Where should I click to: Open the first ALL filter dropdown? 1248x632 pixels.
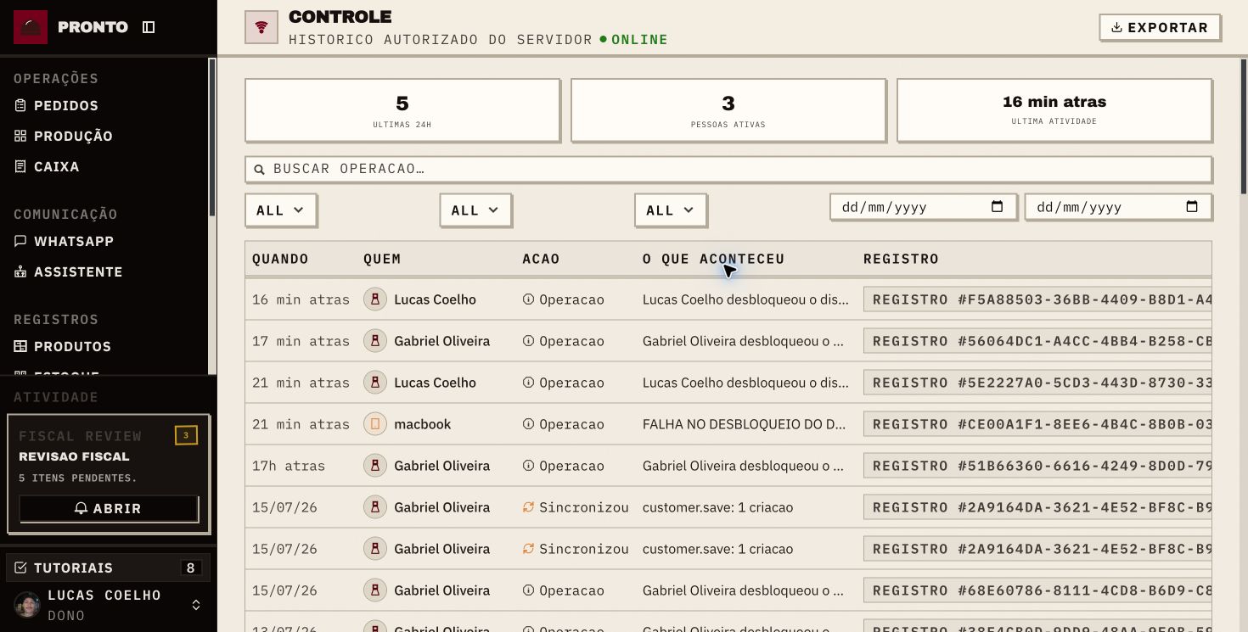click(x=281, y=210)
